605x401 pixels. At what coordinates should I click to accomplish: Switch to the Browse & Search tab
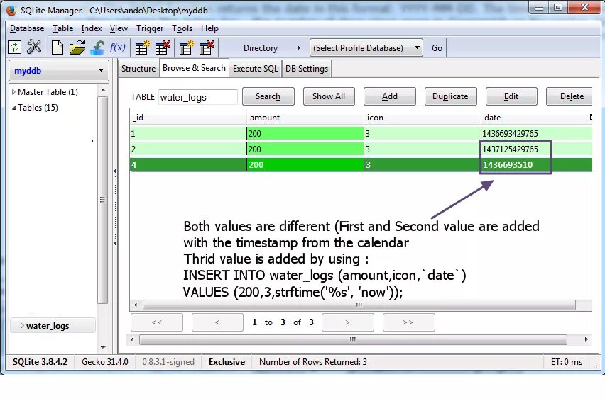pos(194,68)
